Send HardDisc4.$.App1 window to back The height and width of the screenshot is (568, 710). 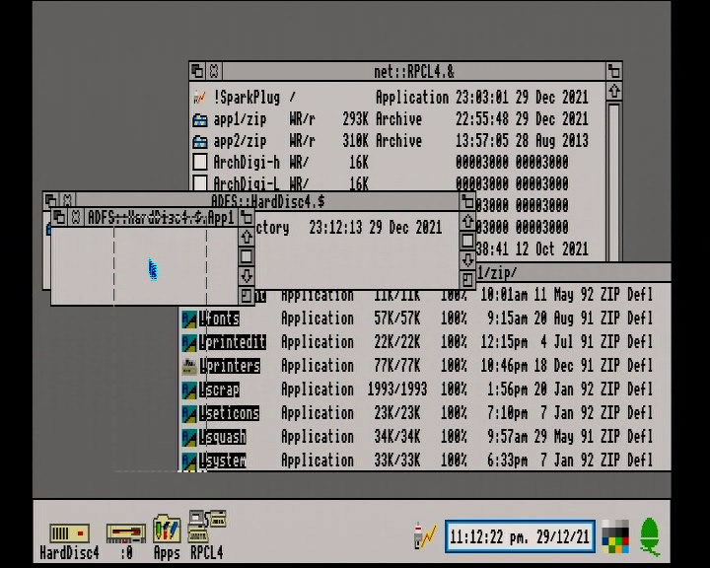(59, 217)
